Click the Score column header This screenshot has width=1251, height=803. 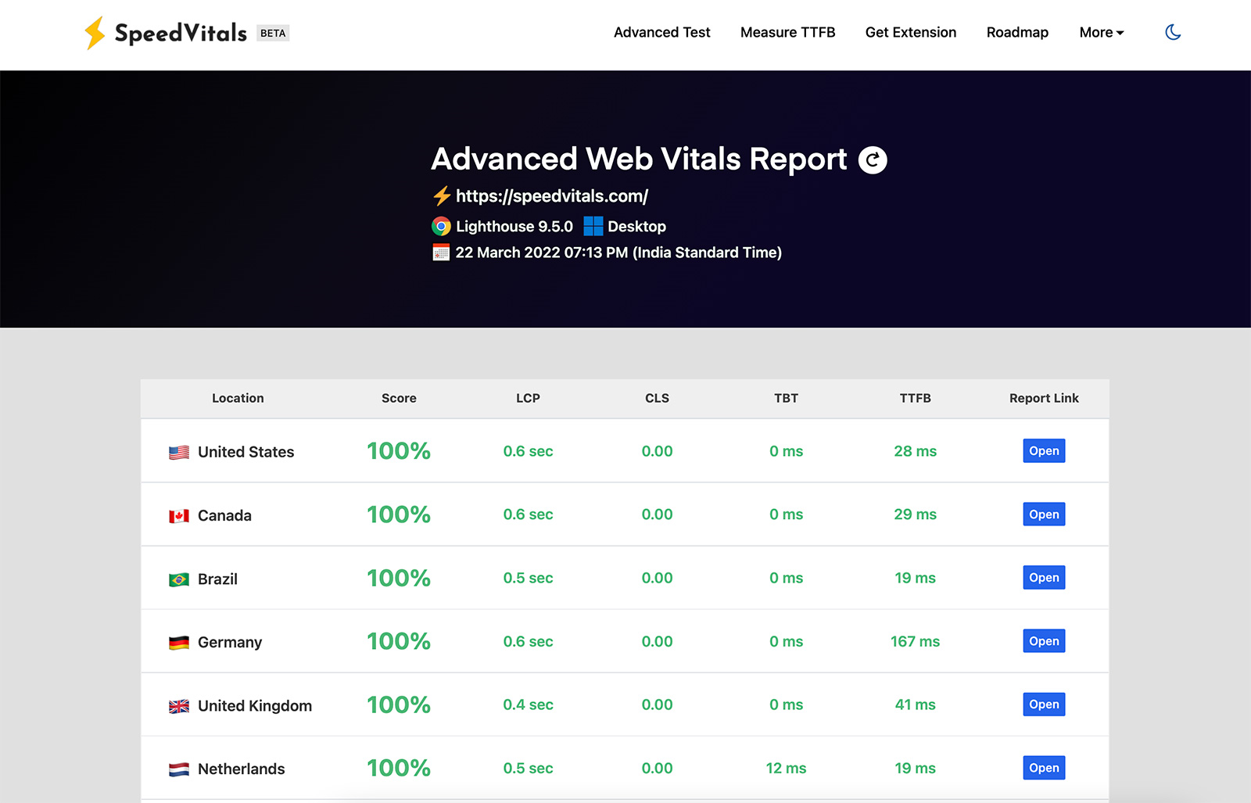point(399,398)
